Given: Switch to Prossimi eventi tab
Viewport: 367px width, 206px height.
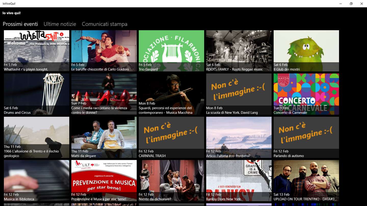Looking at the screenshot, I should pyautogui.click(x=20, y=24).
